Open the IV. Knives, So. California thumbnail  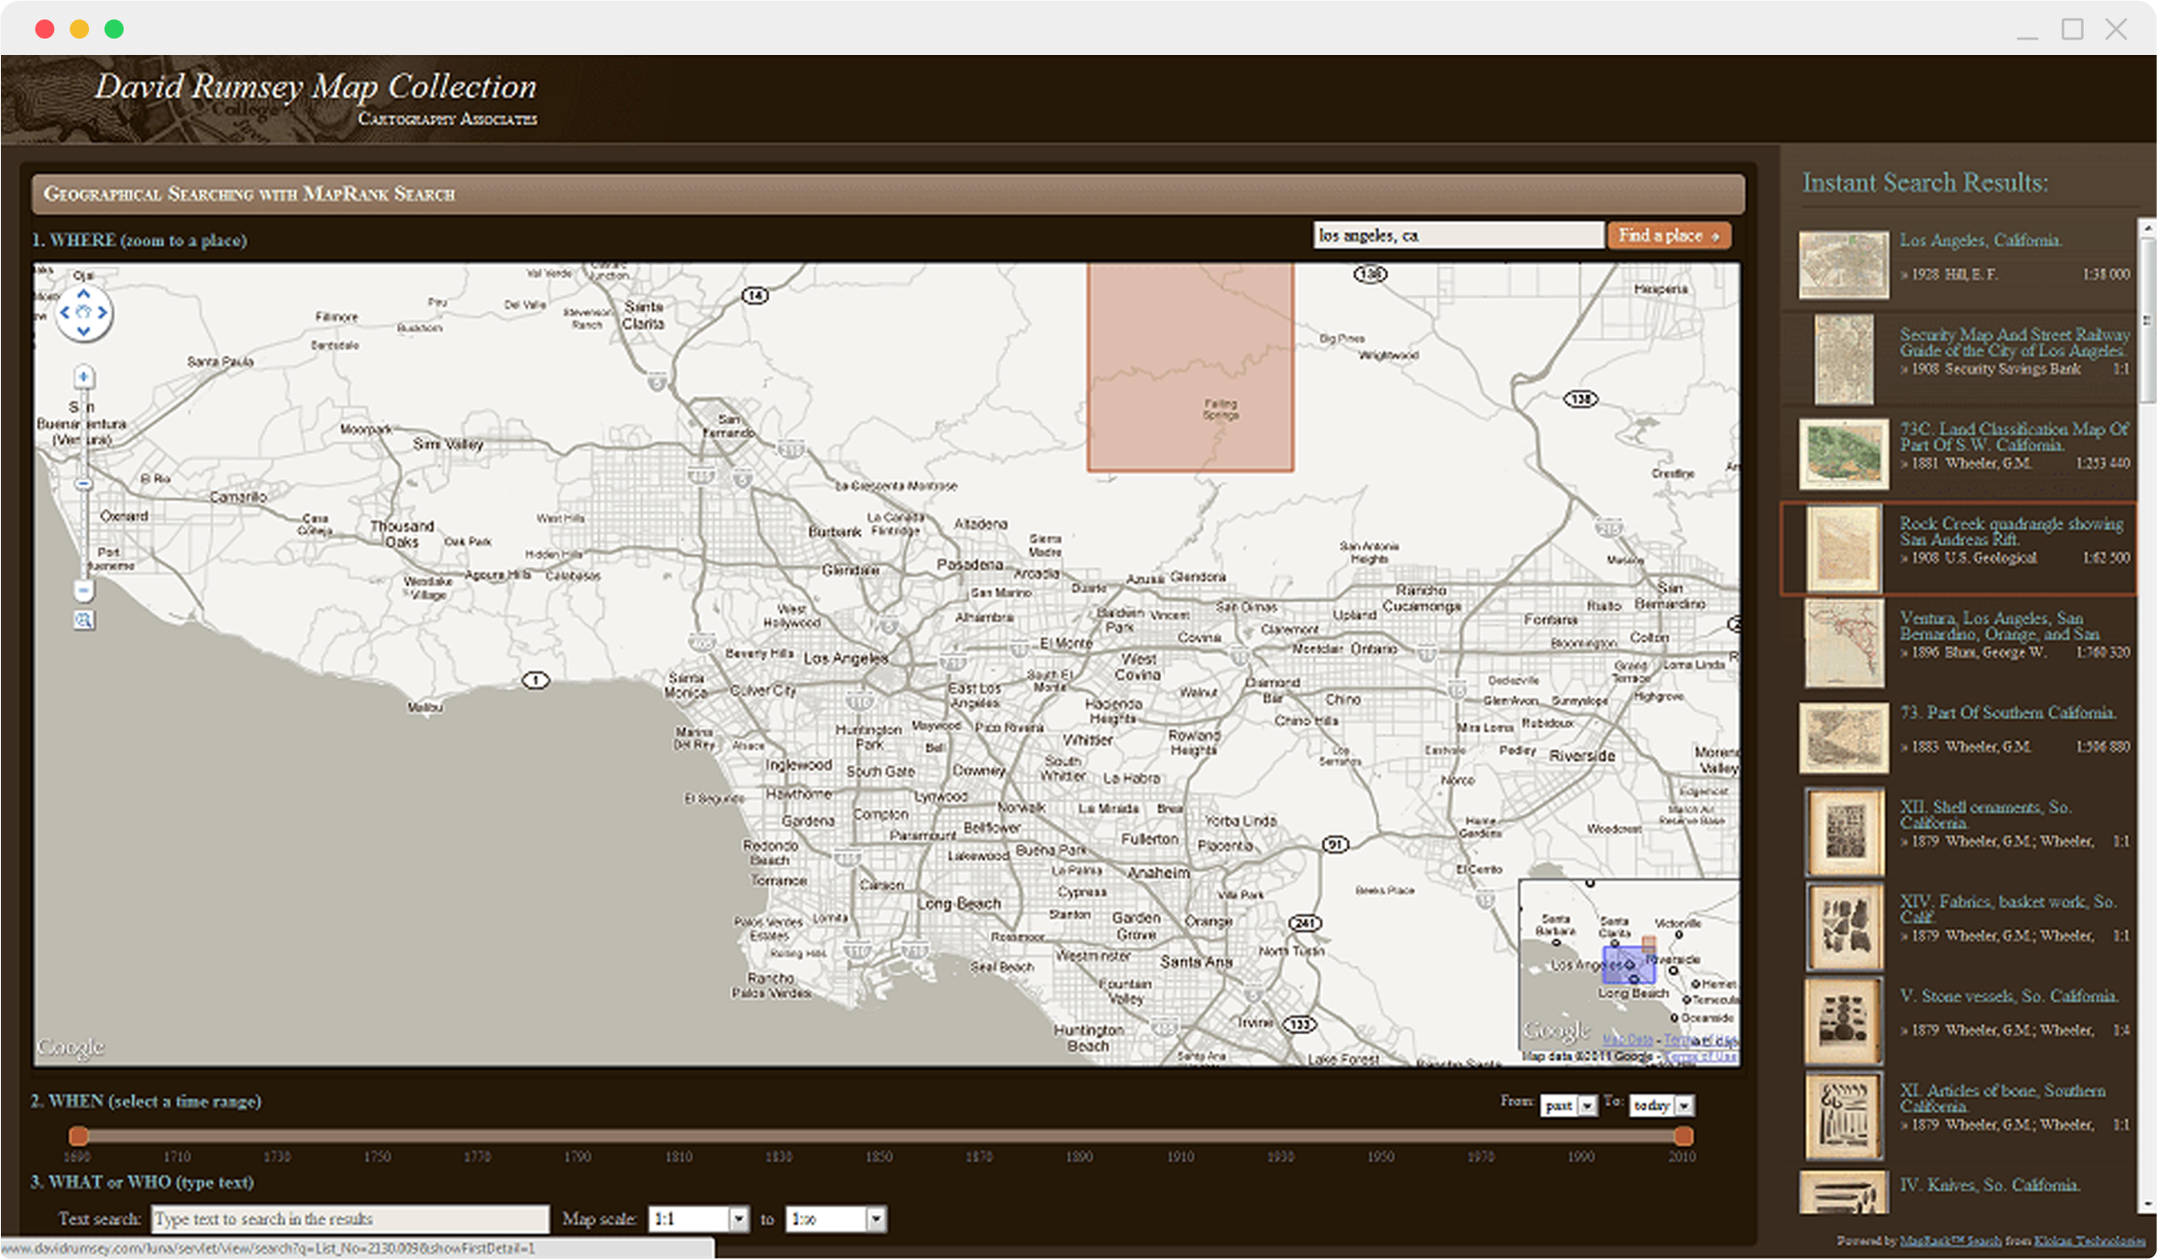[x=1843, y=1192]
